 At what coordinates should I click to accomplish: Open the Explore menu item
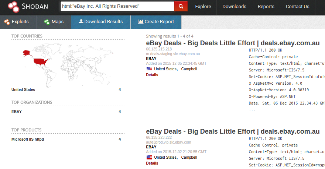pyautogui.click(x=203, y=7)
